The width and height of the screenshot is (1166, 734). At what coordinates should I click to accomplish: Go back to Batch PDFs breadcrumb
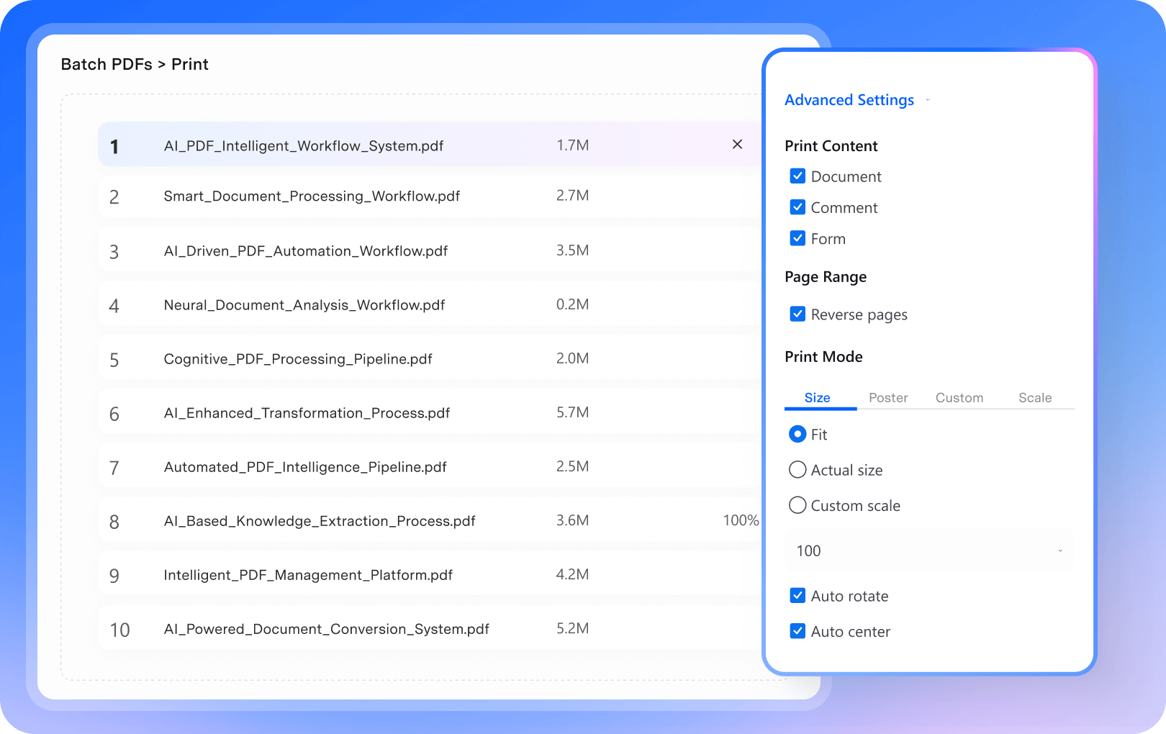pos(107,64)
